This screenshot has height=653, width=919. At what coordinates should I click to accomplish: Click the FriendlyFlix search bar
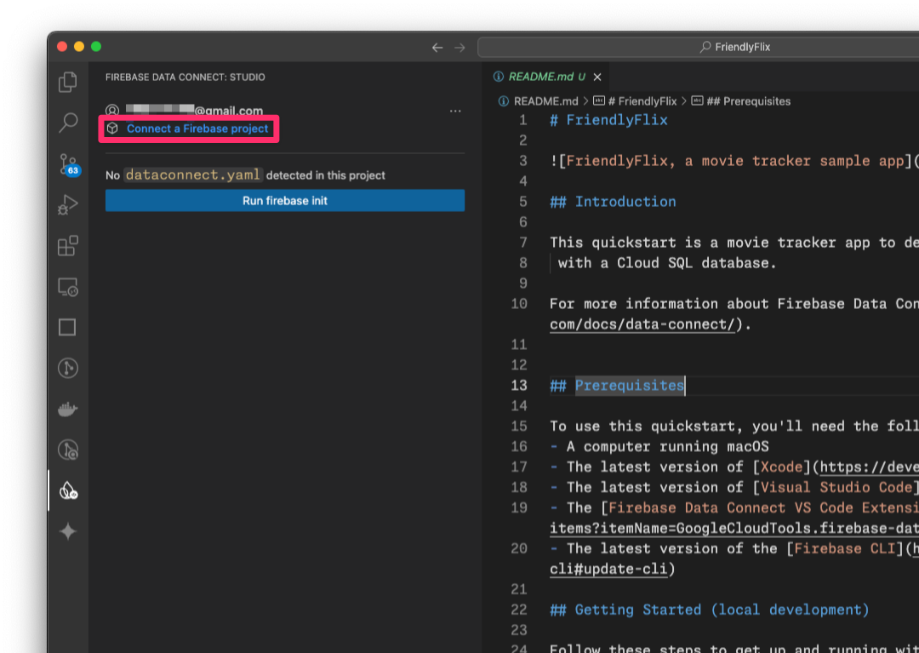tap(698, 48)
